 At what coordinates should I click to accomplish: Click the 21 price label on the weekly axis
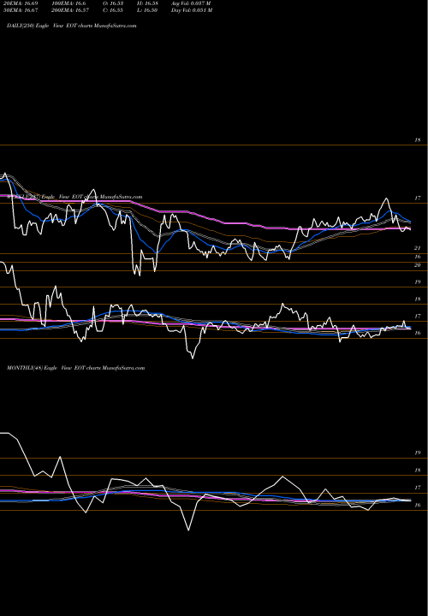click(418, 248)
